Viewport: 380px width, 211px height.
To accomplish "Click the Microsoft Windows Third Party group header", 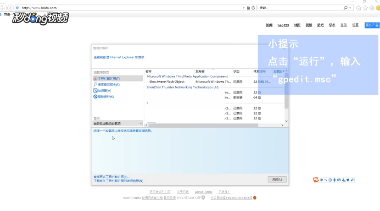I will pyautogui.click(x=187, y=76).
